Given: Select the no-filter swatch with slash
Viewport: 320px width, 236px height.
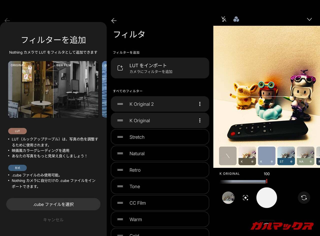Looking at the screenshot, I should [x=228, y=156].
